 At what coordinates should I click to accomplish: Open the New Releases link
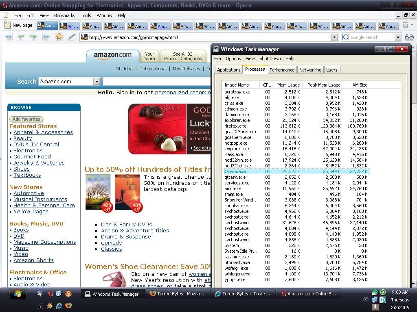186,69
